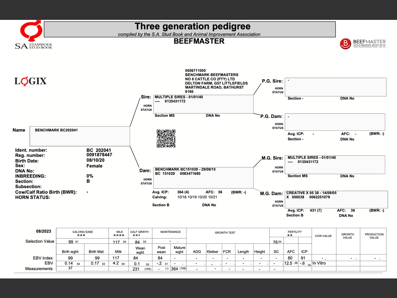Click the 'GROWTH VALUE' column header
397x298 pixels.
tap(348, 236)
